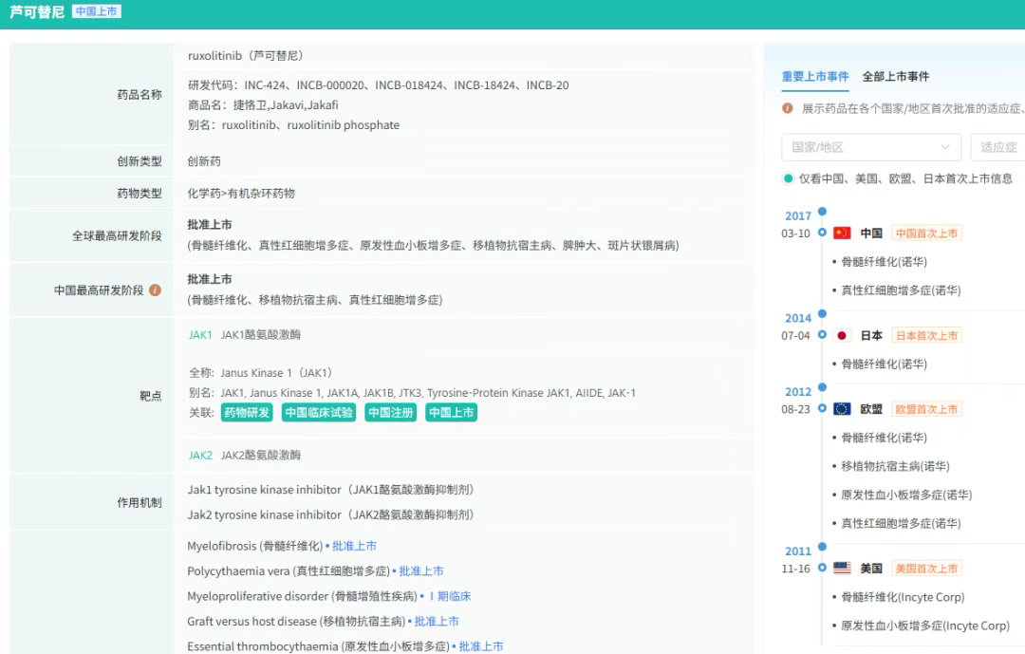Click the 2011 timeline marker dot

(822, 547)
